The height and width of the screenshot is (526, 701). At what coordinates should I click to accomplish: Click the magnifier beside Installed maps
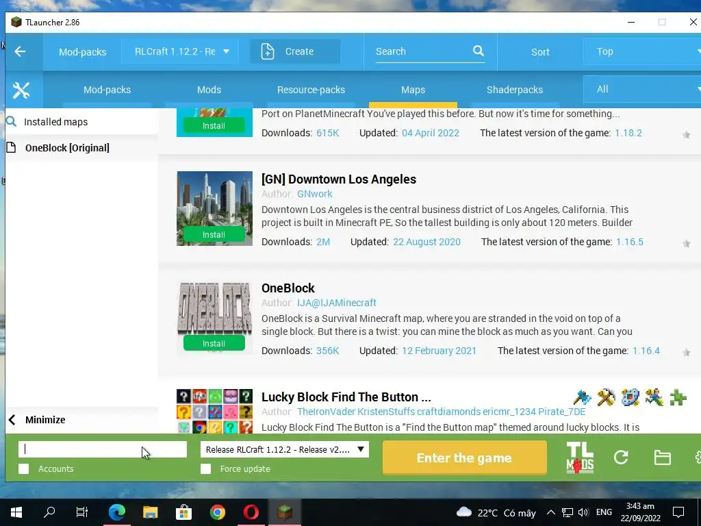pos(11,121)
